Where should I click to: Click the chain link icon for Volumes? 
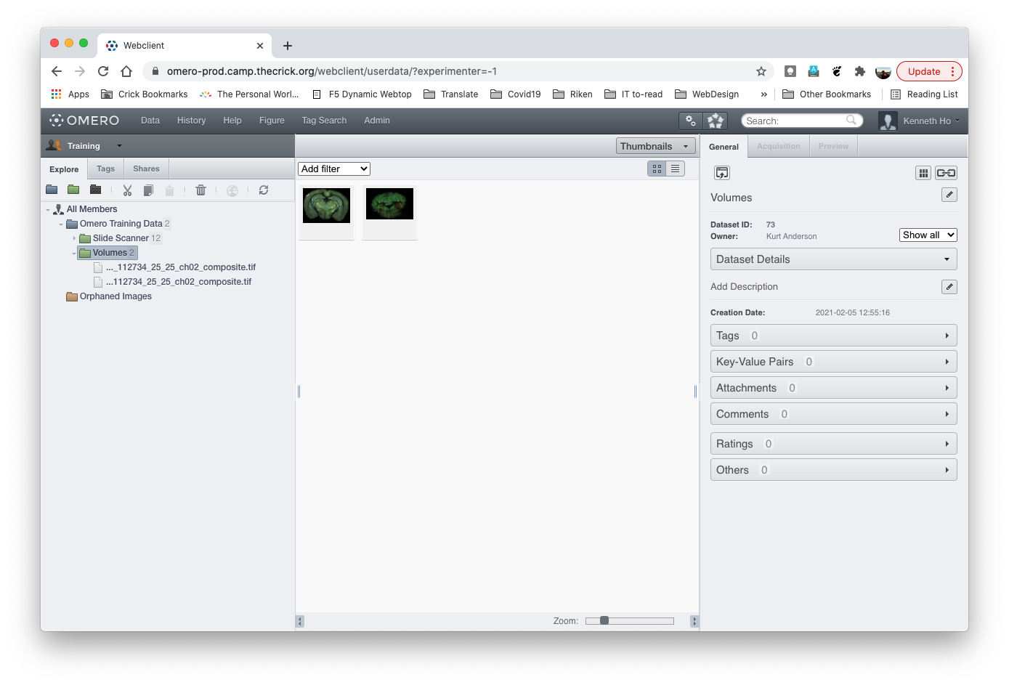click(x=946, y=173)
